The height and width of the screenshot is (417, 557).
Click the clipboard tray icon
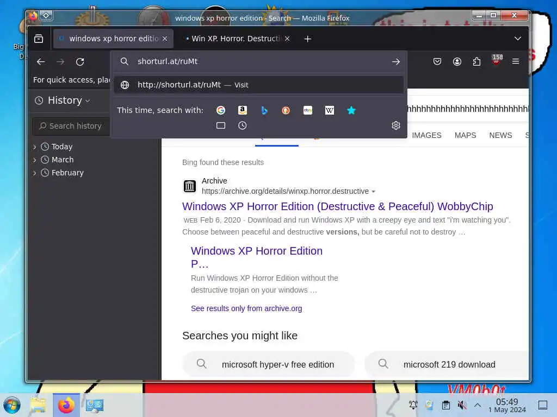pos(446,405)
